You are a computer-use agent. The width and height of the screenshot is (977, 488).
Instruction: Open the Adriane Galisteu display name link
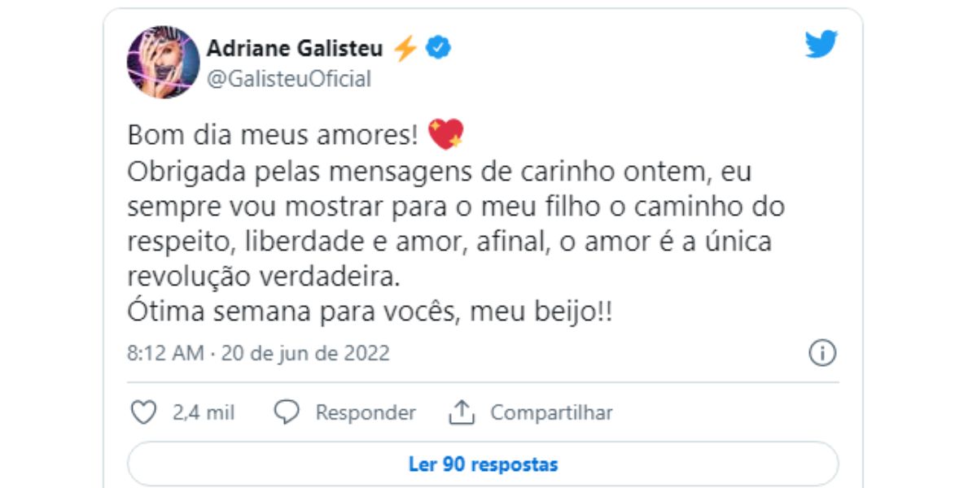point(295,49)
